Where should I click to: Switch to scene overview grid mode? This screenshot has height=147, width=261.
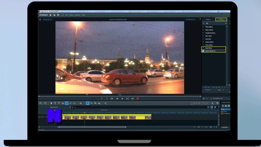[208, 107]
